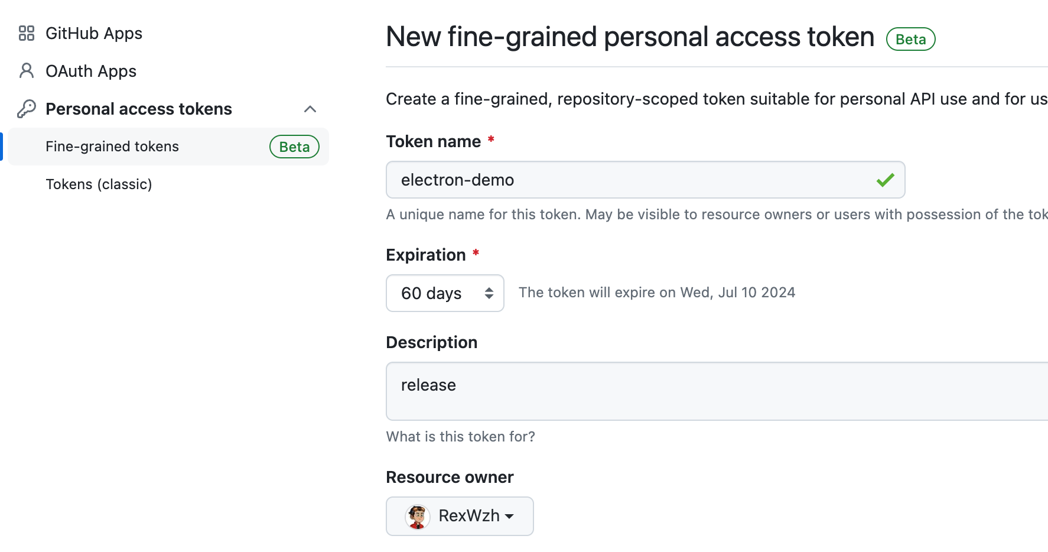The height and width of the screenshot is (552, 1048).
Task: Collapse the Personal access tokens section chevron
Action: pos(310,109)
